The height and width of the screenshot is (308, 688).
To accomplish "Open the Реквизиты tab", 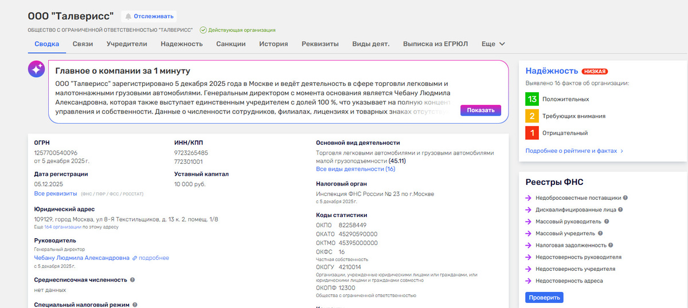I will [320, 44].
